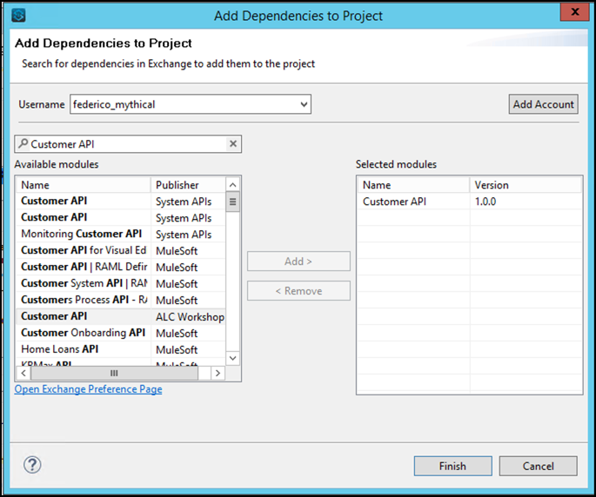Click the horizontal scrollbar thumb in Available modules
Image resolution: width=596 pixels, height=497 pixels.
tap(114, 374)
